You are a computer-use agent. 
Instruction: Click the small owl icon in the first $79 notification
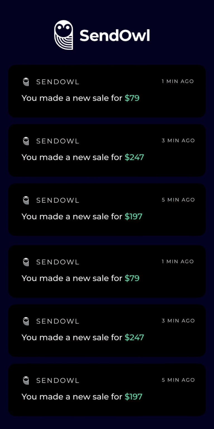[26, 82]
